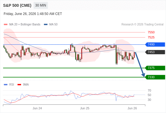
Task: Click the Research © 2026 Trading Central credit
Action: tap(142, 25)
